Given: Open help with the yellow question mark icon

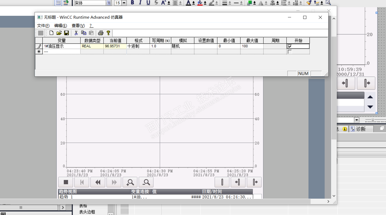Looking at the screenshot, I should [x=108, y=33].
